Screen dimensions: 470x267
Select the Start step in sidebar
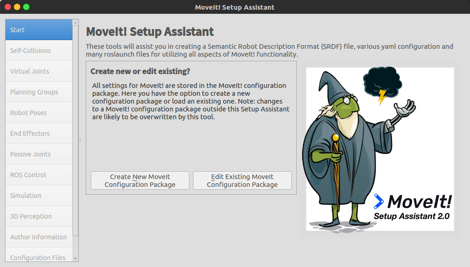[39, 29]
